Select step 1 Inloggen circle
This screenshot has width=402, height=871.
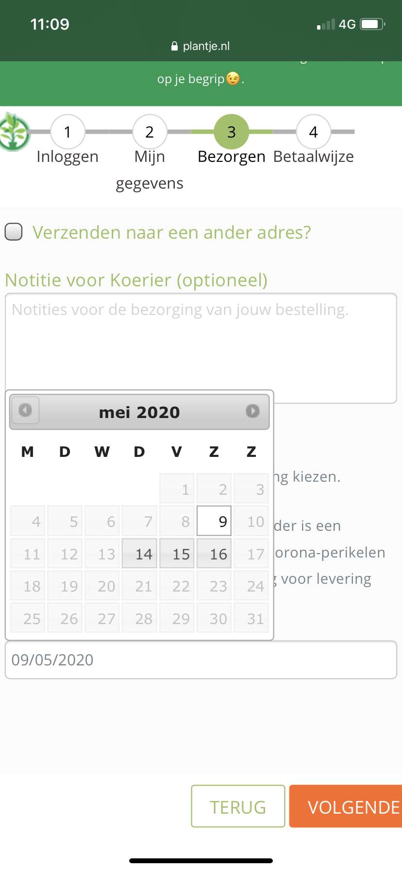point(67,132)
